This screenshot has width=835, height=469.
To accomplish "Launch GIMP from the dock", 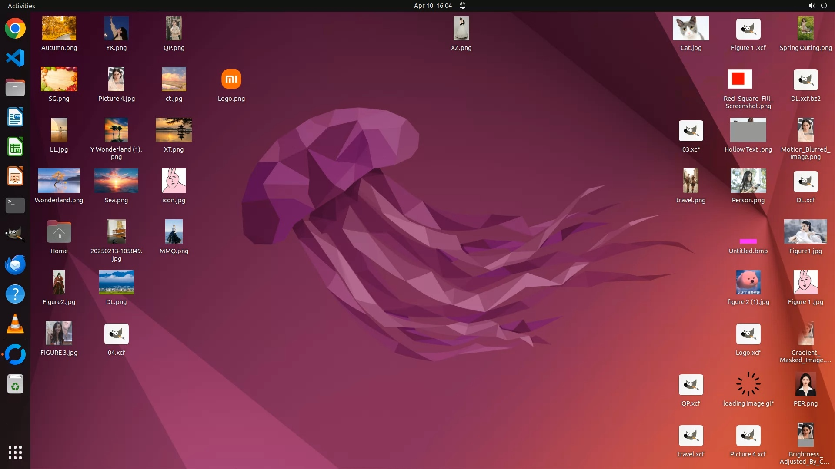I will point(15,234).
